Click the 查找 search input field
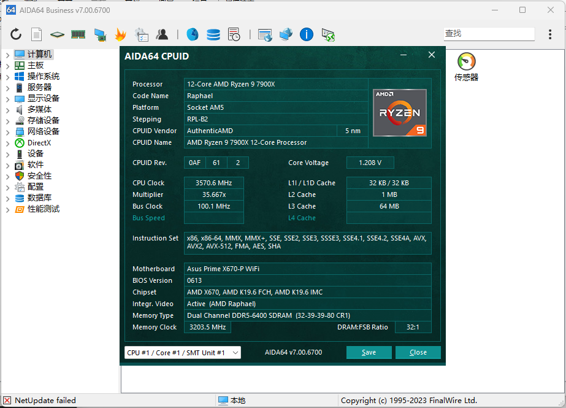This screenshot has height=408, width=566. pyautogui.click(x=489, y=34)
